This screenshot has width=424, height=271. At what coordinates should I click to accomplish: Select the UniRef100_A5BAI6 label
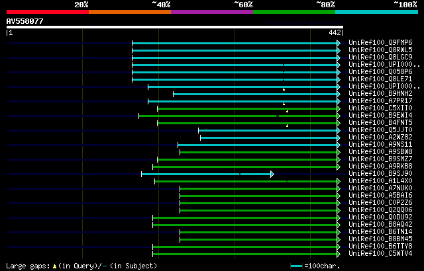(x=380, y=196)
